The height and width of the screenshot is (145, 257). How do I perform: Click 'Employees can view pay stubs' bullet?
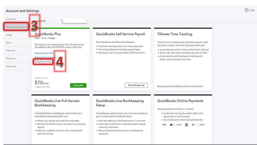[121, 53]
